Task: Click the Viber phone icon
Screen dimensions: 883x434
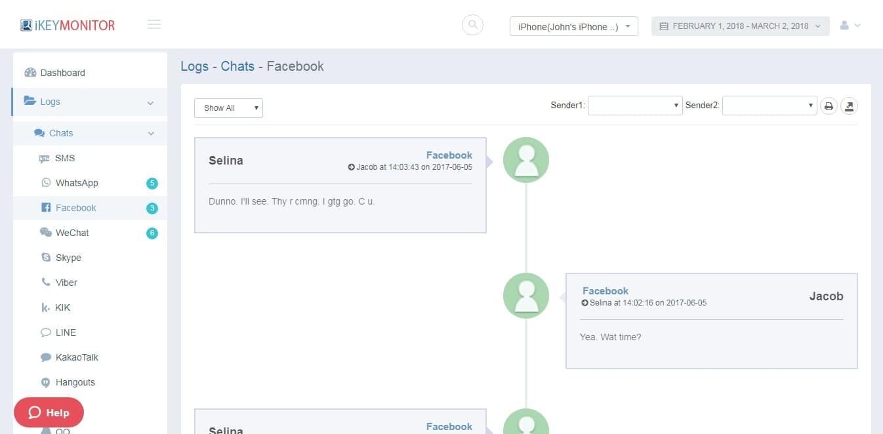Action: [45, 283]
